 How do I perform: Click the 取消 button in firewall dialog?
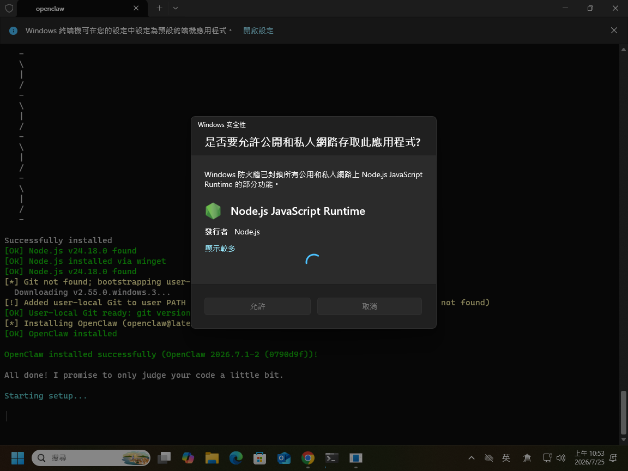[x=369, y=306]
